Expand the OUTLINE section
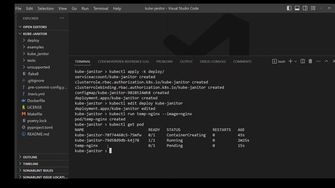The height and width of the screenshot is (188, 335). click(43, 157)
